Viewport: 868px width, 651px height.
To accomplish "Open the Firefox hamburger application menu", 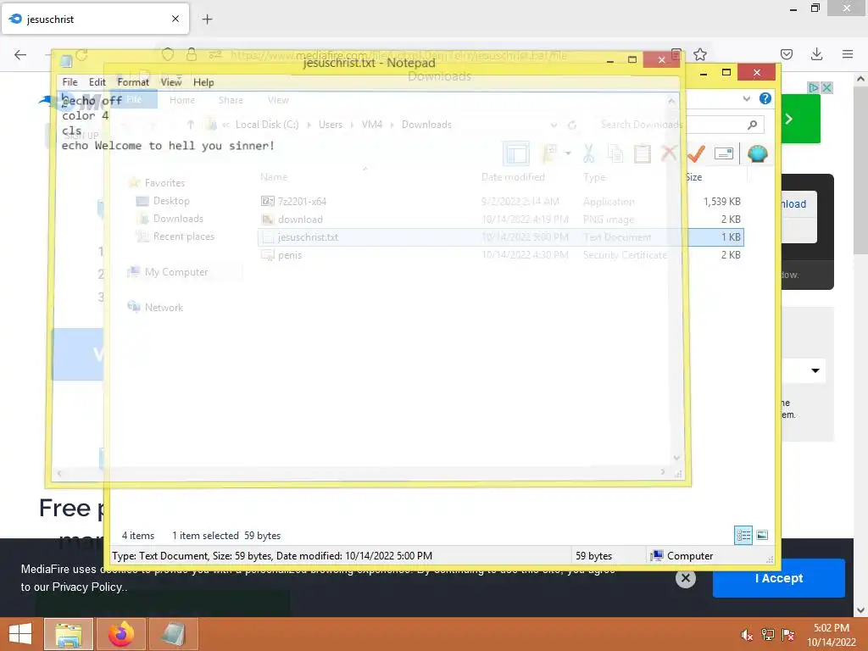I will 847,53.
